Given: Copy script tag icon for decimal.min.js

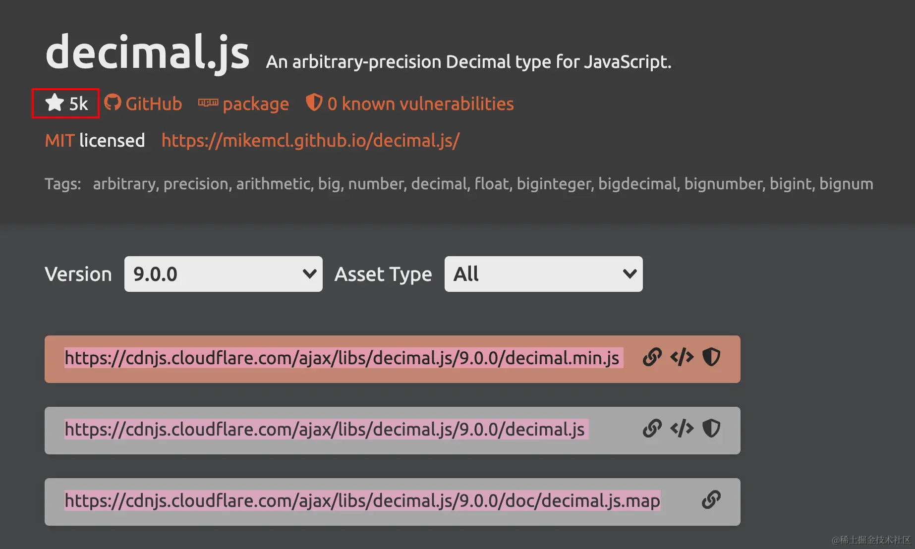Looking at the screenshot, I should point(682,357).
